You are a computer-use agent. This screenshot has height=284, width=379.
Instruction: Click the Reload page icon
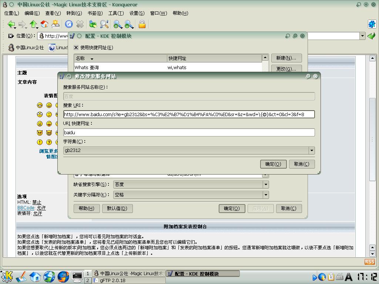[69, 24]
